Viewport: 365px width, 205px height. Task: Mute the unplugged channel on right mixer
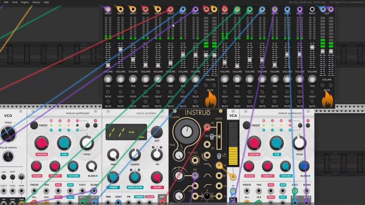(312, 101)
